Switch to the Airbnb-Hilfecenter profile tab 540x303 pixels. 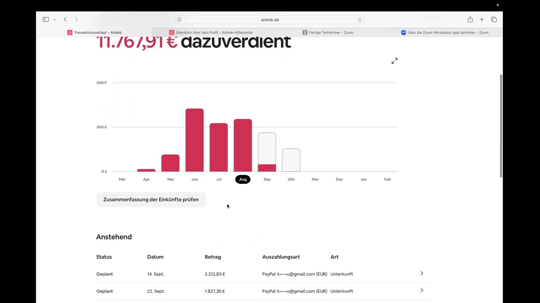tap(211, 32)
